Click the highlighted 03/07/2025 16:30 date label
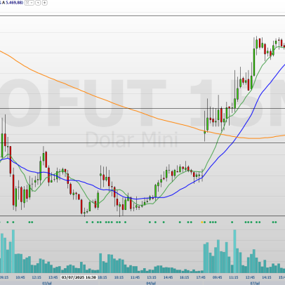This screenshot has height=285, width=285. coord(79,277)
